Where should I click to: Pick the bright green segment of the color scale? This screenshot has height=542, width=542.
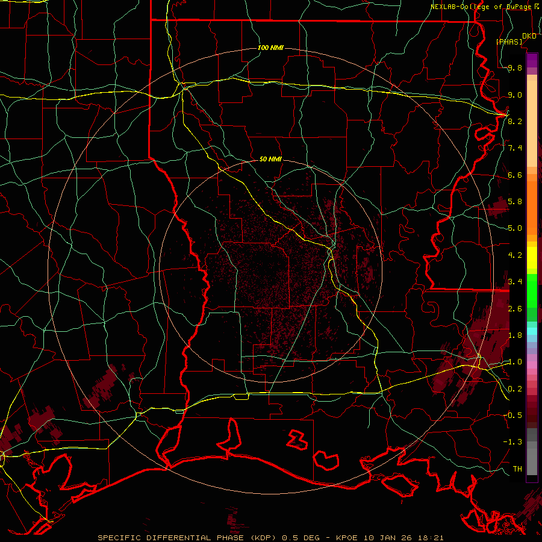tap(532, 290)
